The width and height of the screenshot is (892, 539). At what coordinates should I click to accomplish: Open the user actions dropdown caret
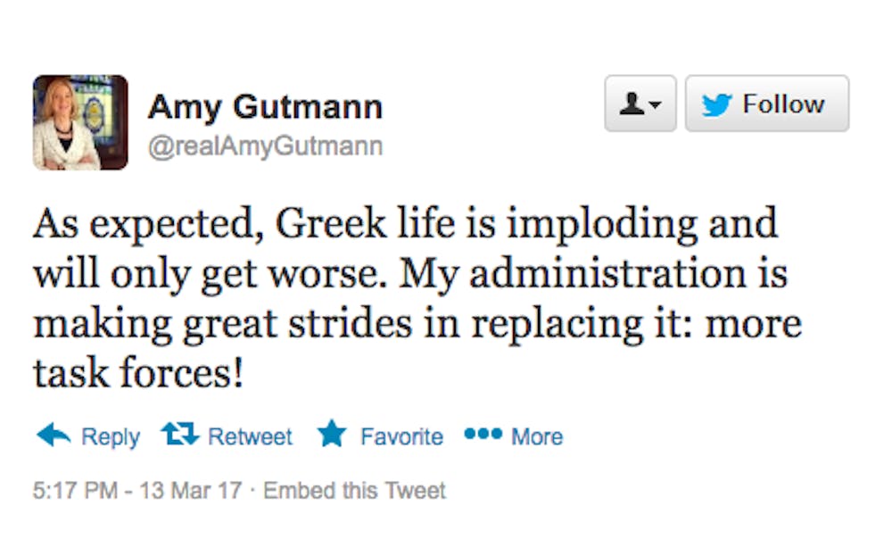(656, 106)
